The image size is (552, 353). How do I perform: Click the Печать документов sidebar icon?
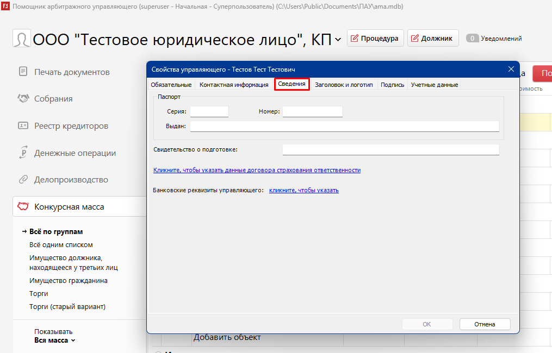23,72
